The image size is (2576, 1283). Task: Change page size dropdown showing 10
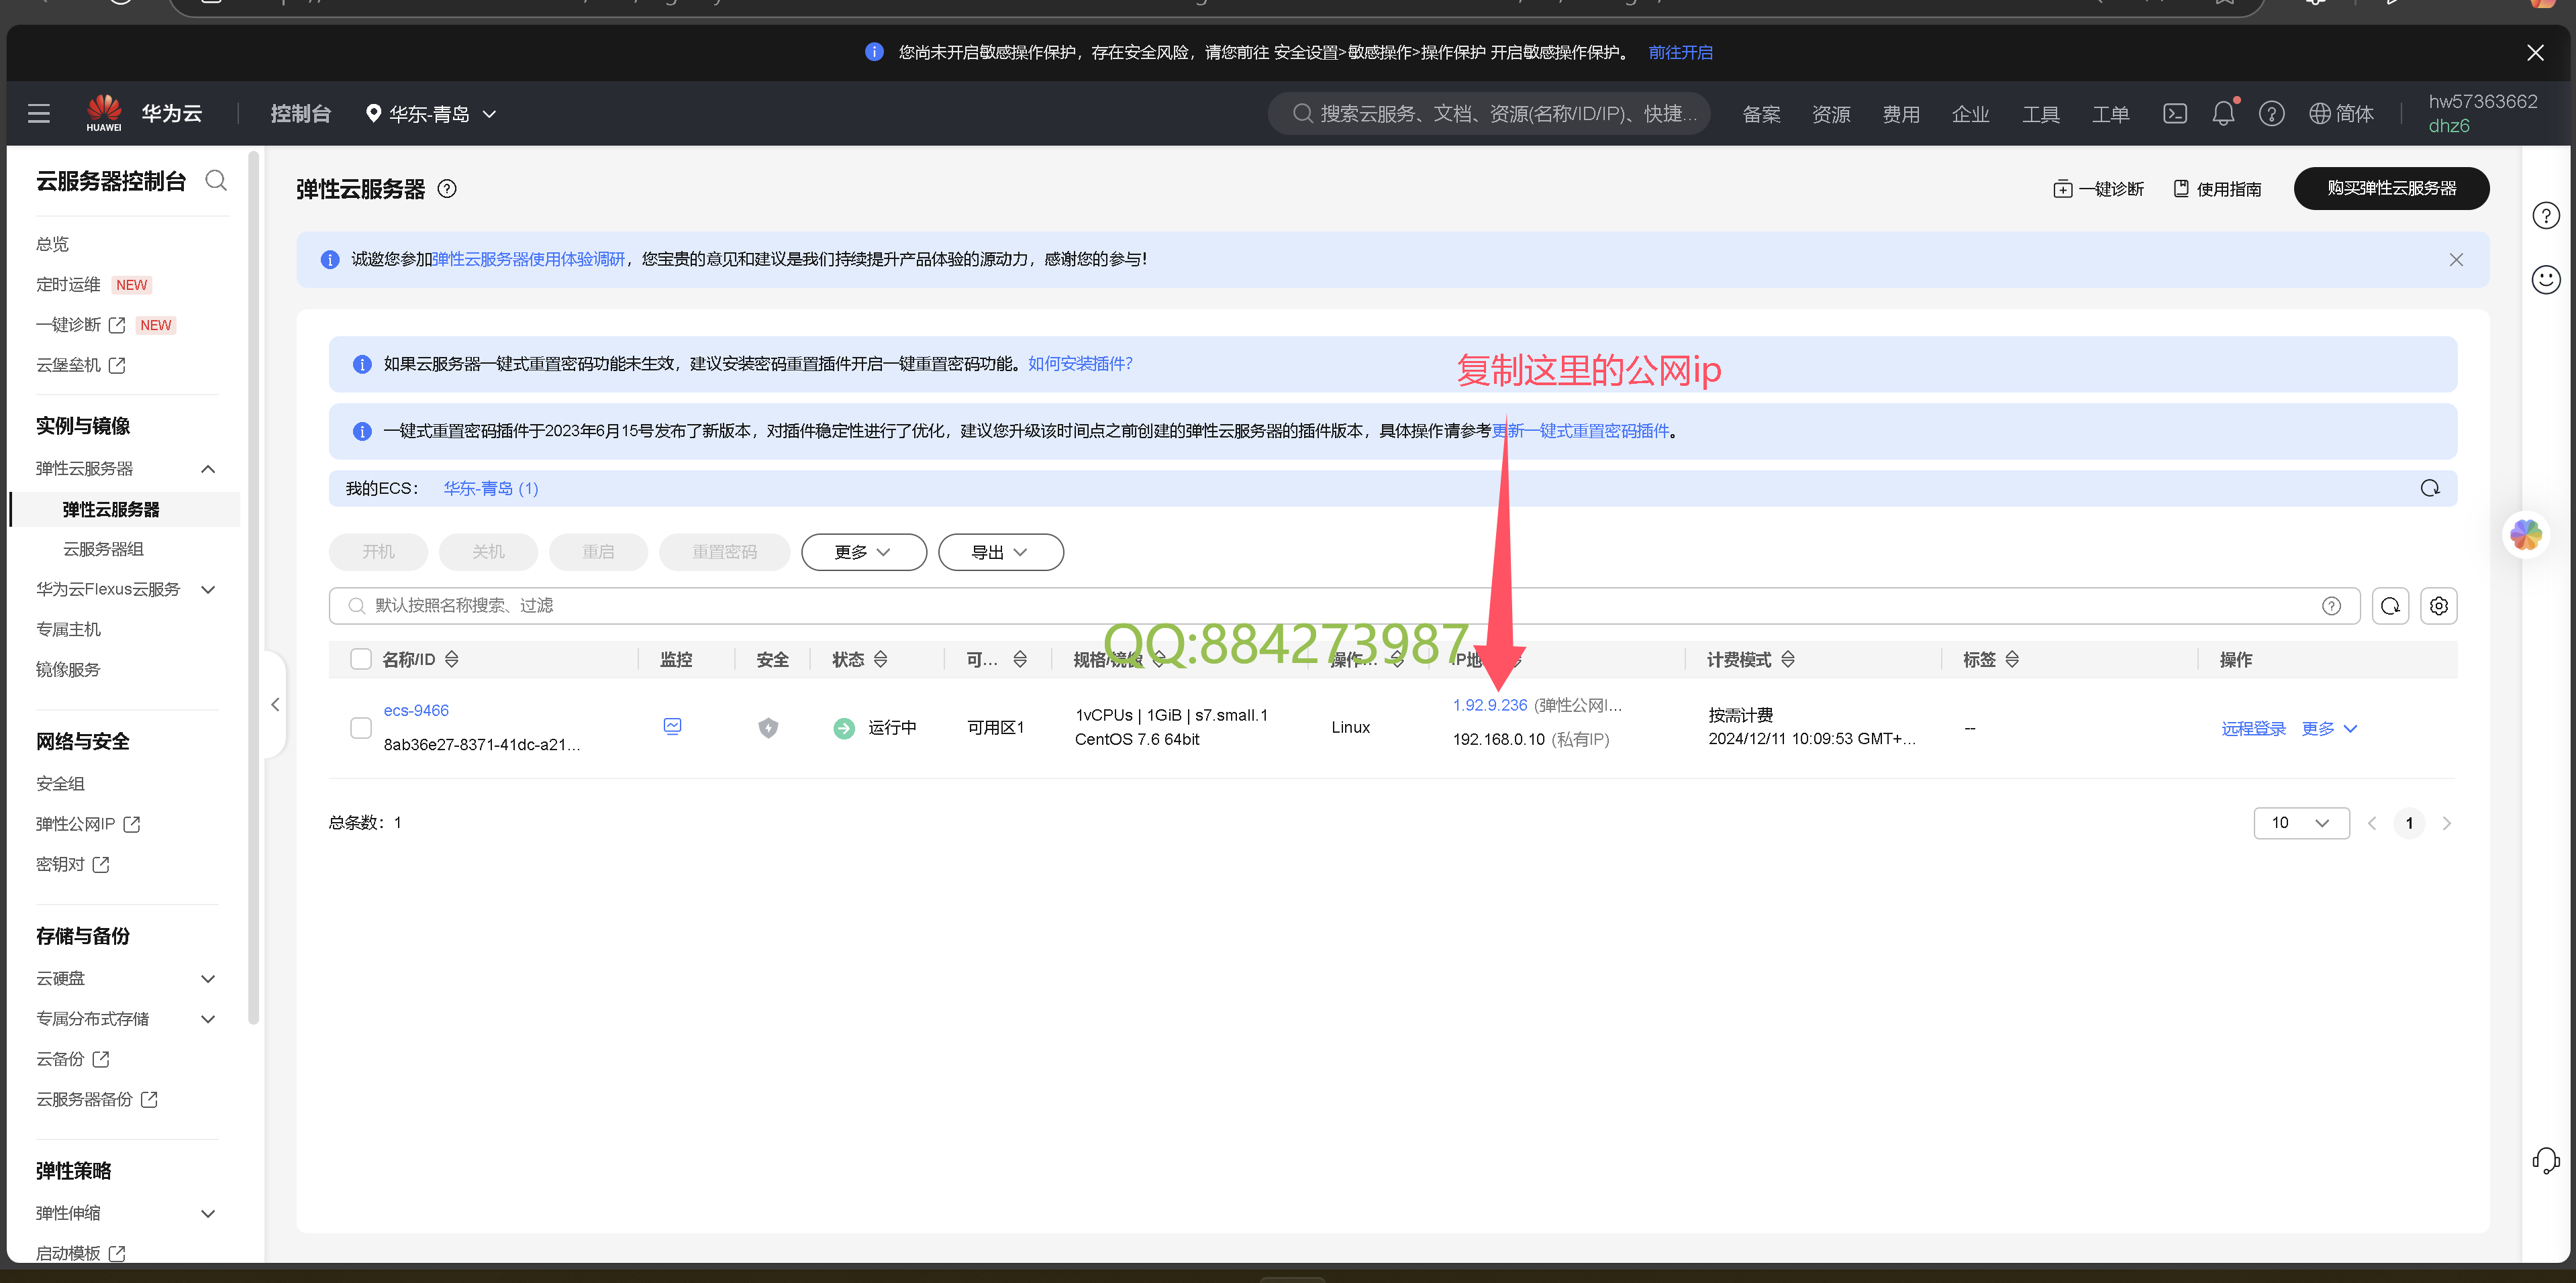coord(2301,823)
